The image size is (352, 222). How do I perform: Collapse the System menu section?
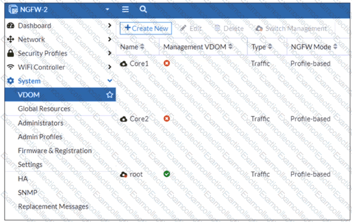pyautogui.click(x=110, y=81)
